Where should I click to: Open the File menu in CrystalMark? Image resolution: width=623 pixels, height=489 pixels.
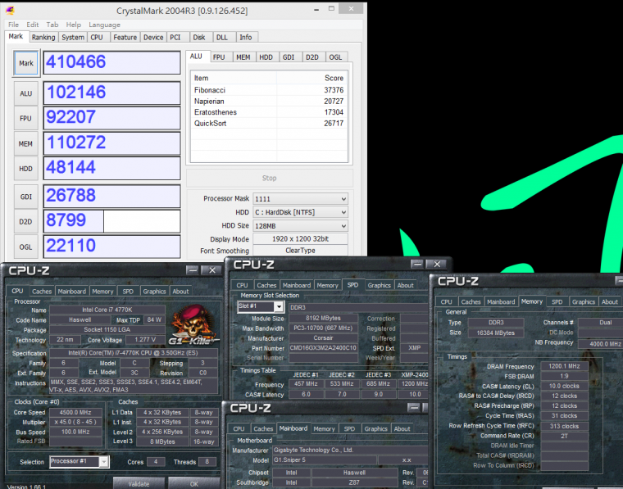coord(13,25)
